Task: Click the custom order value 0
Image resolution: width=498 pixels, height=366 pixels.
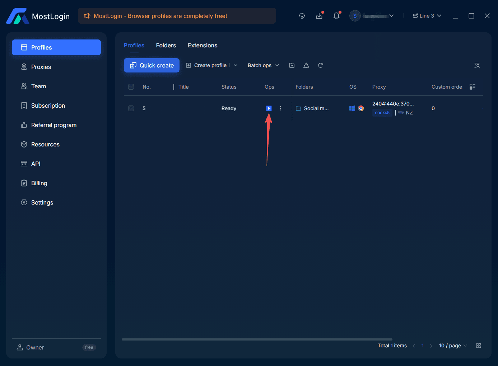Action: tap(433, 108)
